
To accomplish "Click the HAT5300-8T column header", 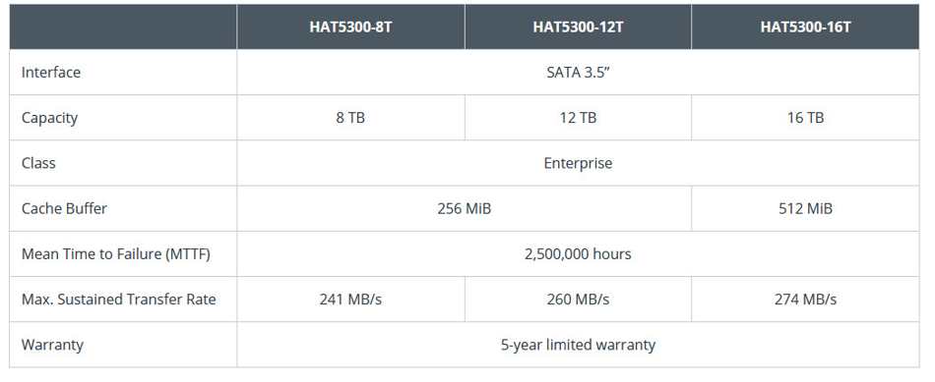I will 350,27.
